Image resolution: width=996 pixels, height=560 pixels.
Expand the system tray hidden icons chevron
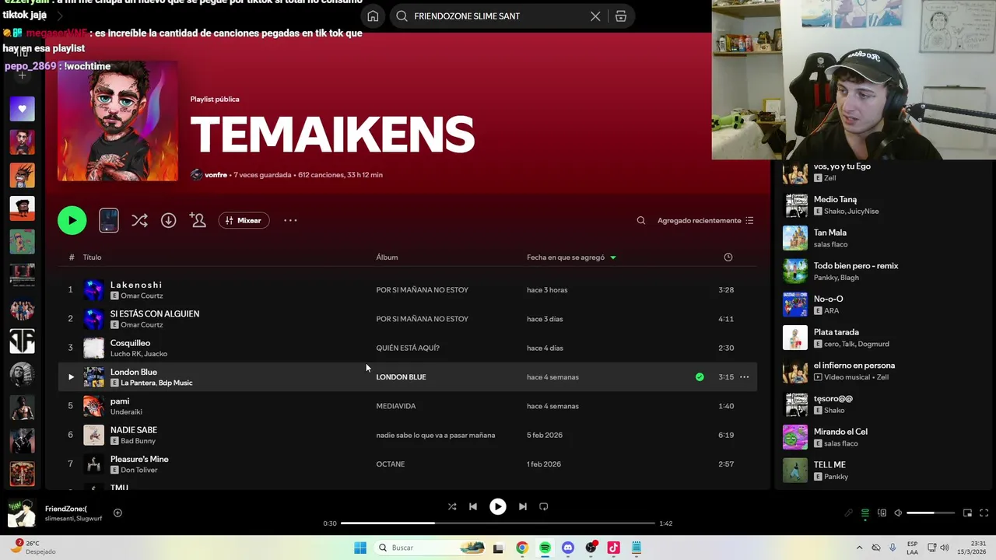click(859, 548)
